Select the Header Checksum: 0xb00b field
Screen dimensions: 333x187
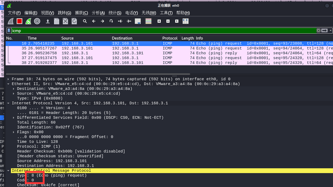71,151
